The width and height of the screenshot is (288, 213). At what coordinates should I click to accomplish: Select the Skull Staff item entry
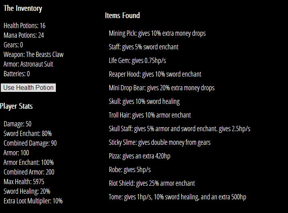click(180, 129)
